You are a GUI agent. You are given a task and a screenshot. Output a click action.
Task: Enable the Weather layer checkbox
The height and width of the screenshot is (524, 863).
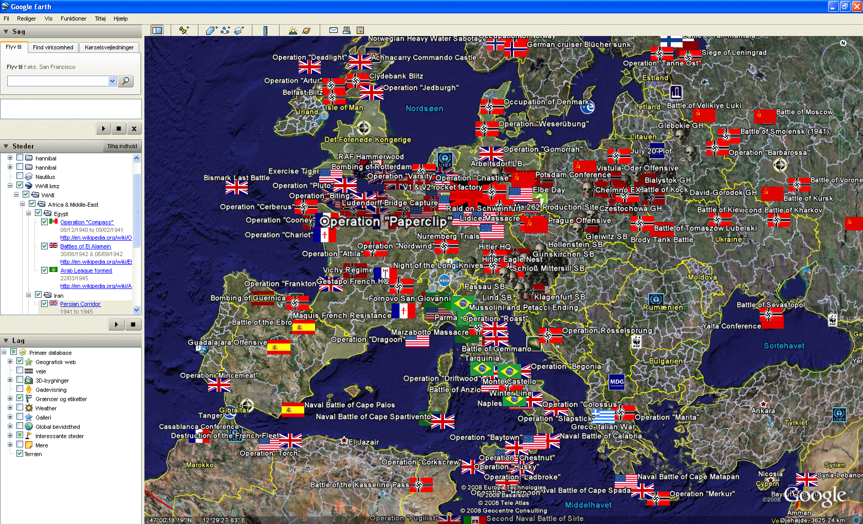pyautogui.click(x=20, y=408)
